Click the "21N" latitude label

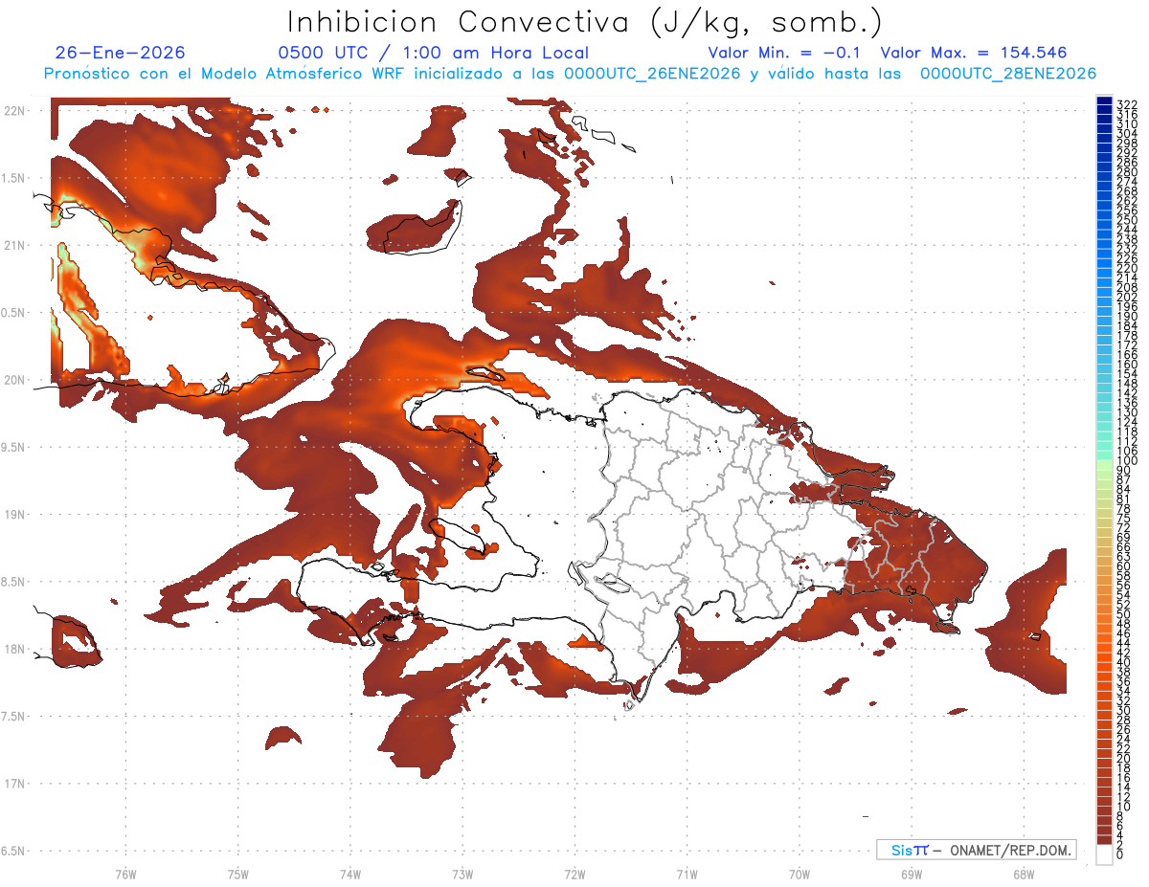[14, 246]
